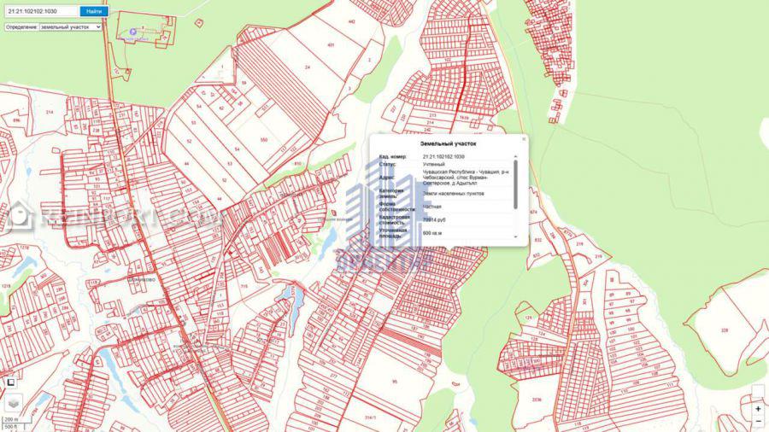Screen dimensions: 769x432
Task: Select the land parcel numbered 442
Action: [x=351, y=21]
